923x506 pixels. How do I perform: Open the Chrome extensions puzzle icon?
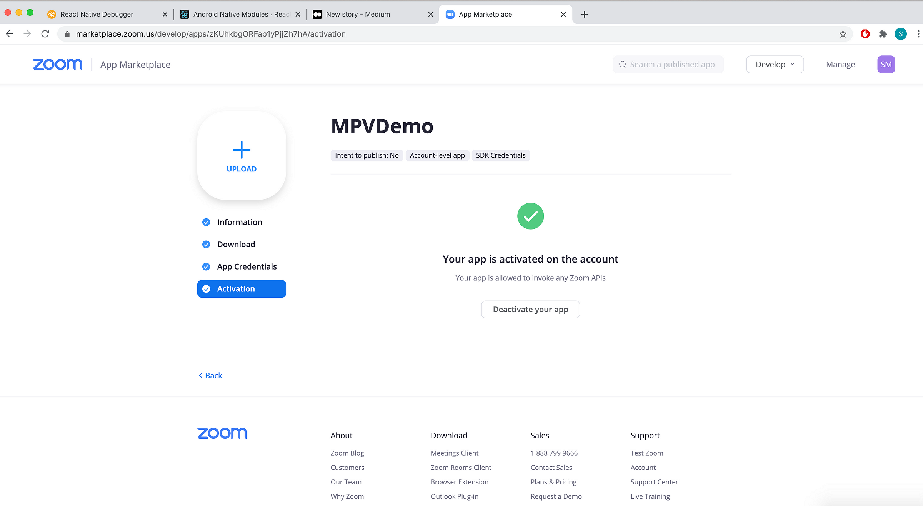[x=883, y=34]
